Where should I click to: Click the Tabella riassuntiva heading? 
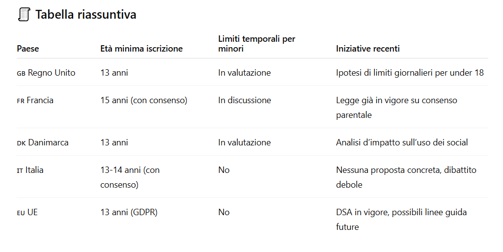point(85,15)
